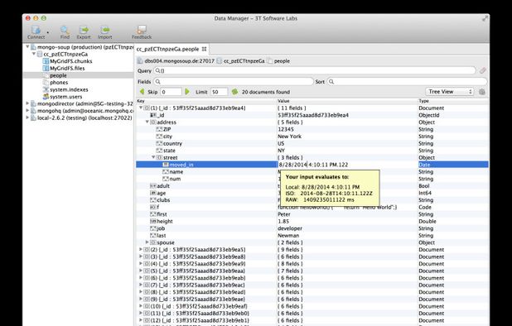Select document (10) row
The image size is (512, 326).
(312, 306)
